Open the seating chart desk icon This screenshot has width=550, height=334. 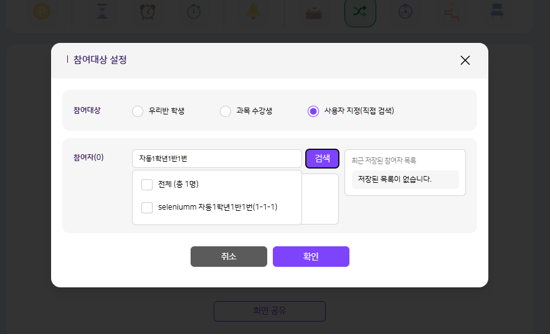click(497, 11)
